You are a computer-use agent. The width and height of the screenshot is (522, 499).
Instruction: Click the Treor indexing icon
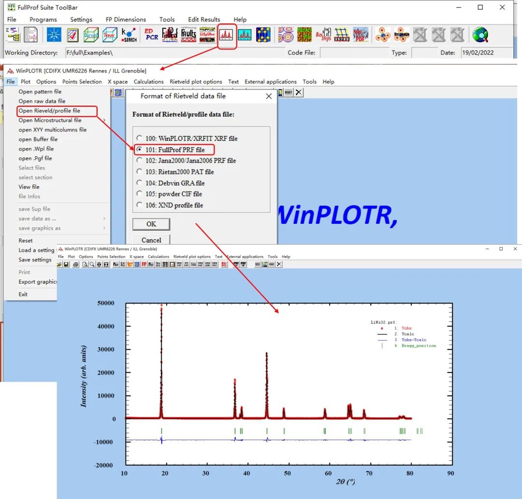pyautogui.click(x=110, y=35)
